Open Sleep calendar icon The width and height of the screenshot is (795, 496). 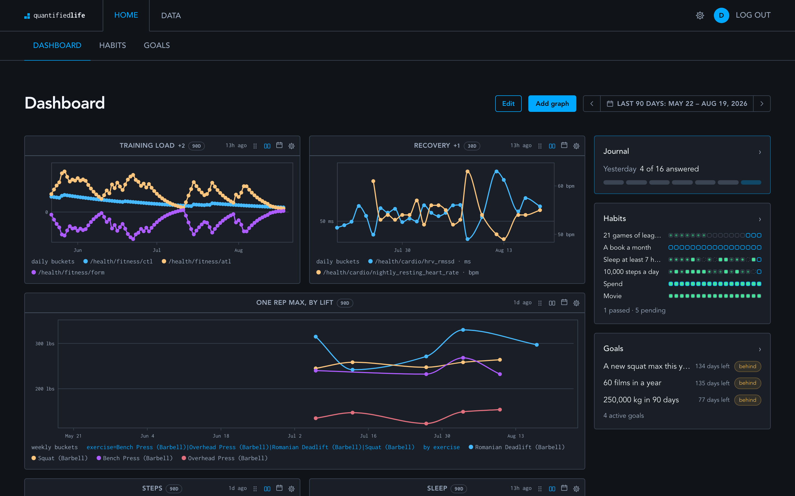(x=564, y=488)
